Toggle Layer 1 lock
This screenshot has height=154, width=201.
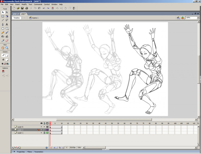44,133
